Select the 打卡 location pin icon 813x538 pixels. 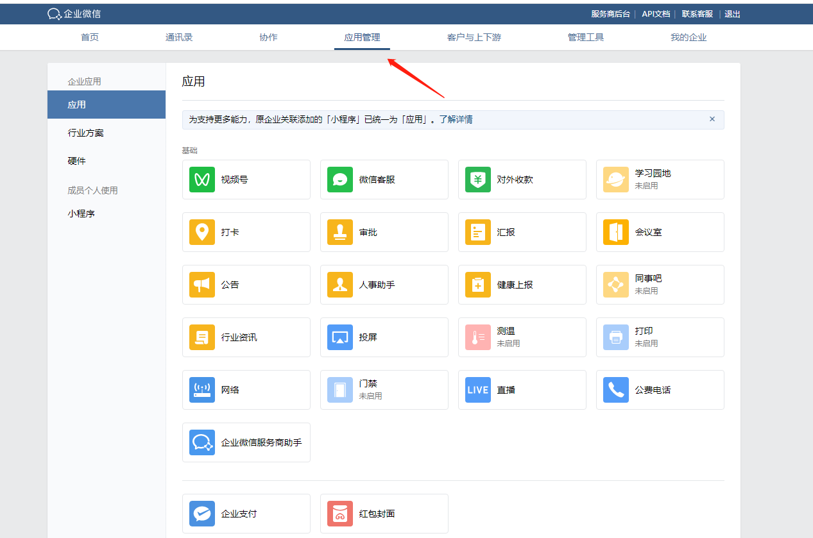pos(202,232)
